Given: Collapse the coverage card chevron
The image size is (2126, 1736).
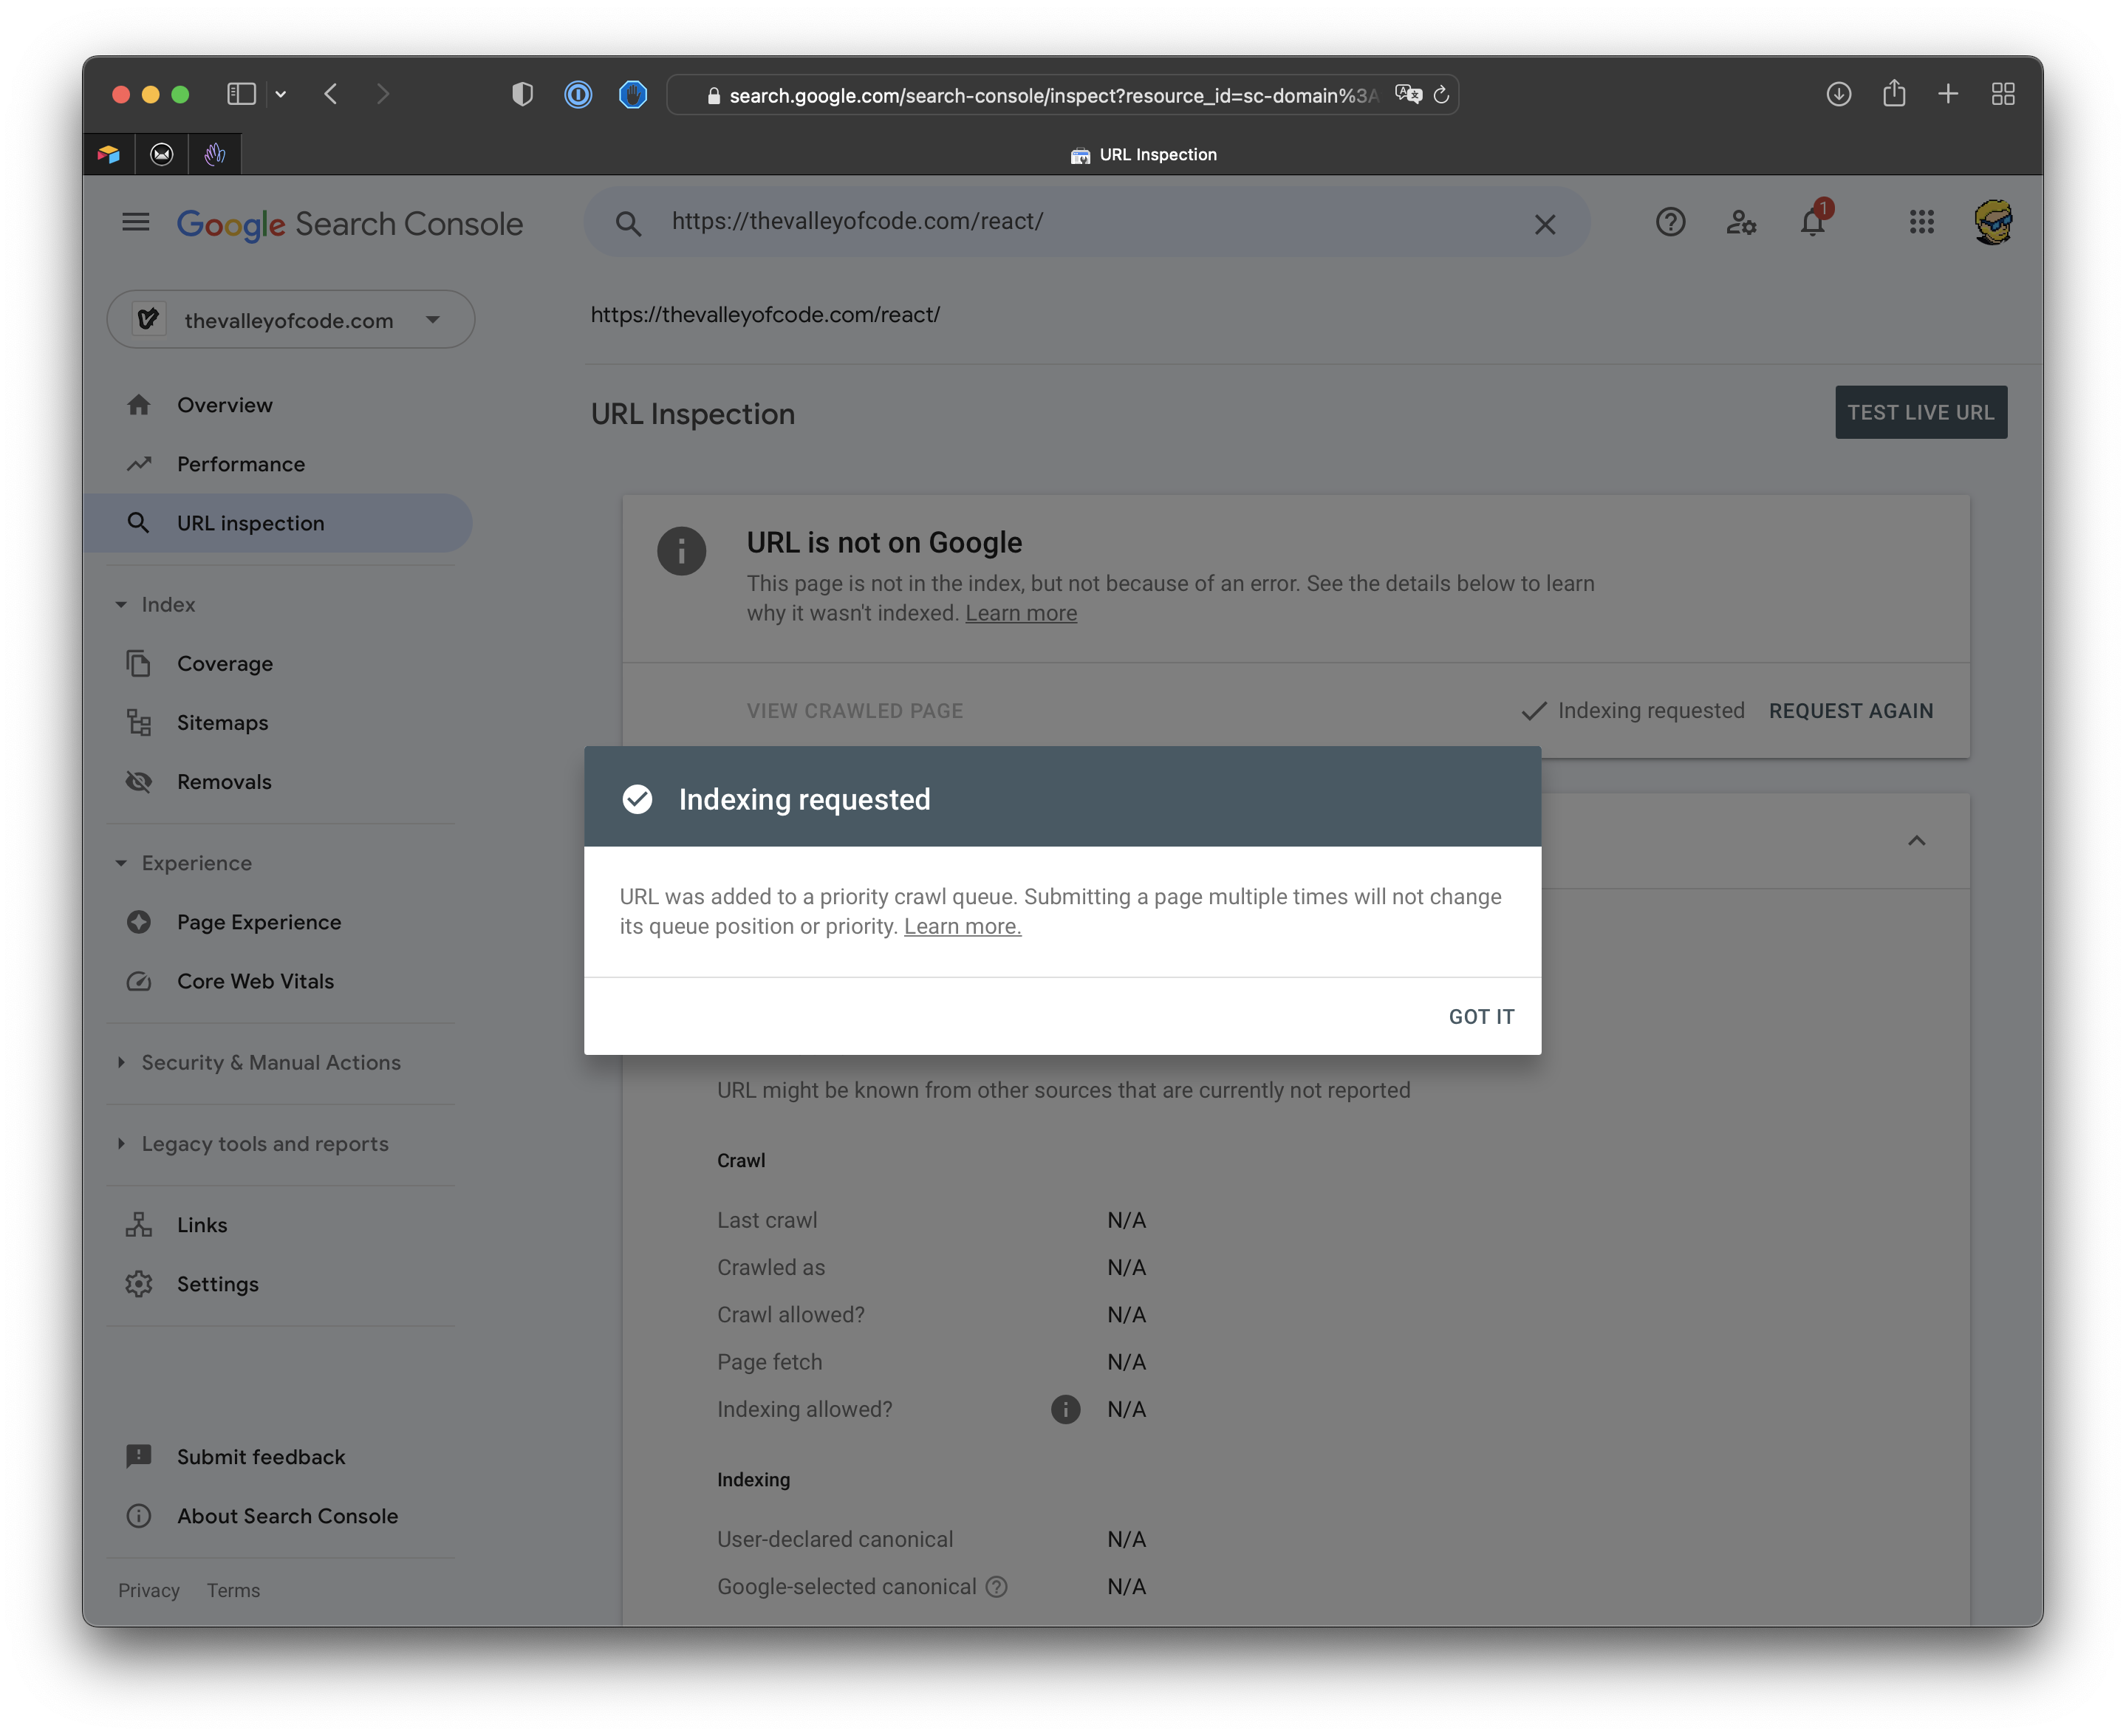Looking at the screenshot, I should (x=1916, y=841).
